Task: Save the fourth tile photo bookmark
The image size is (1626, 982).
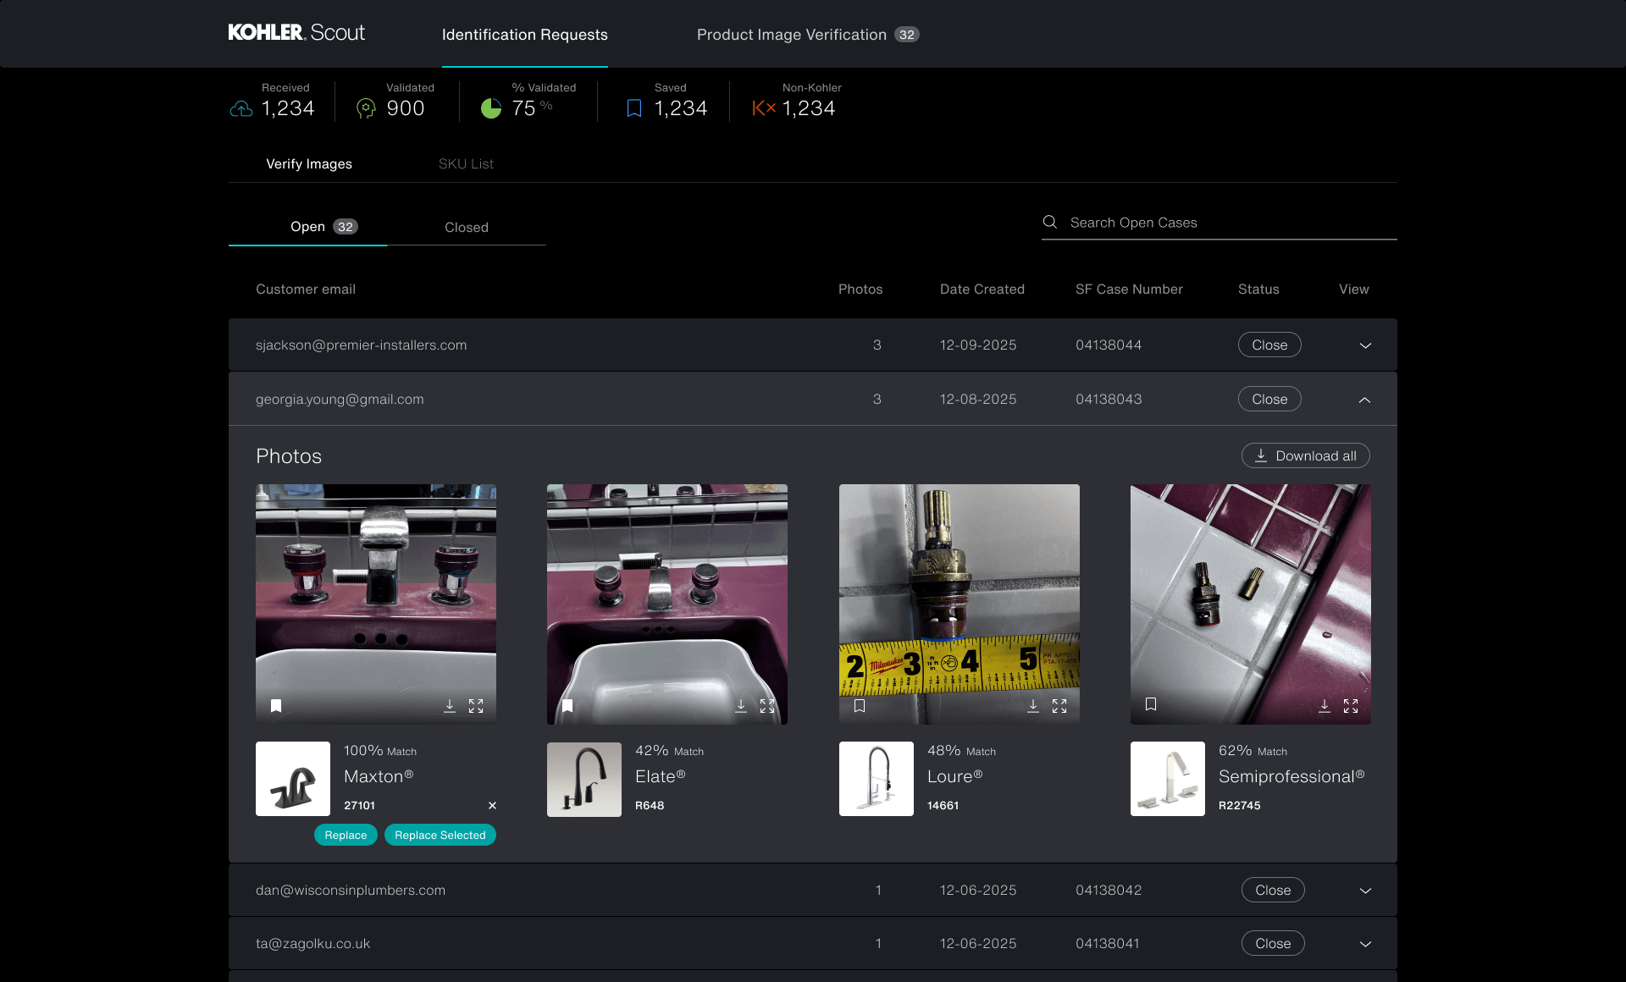Action: pos(1151,704)
